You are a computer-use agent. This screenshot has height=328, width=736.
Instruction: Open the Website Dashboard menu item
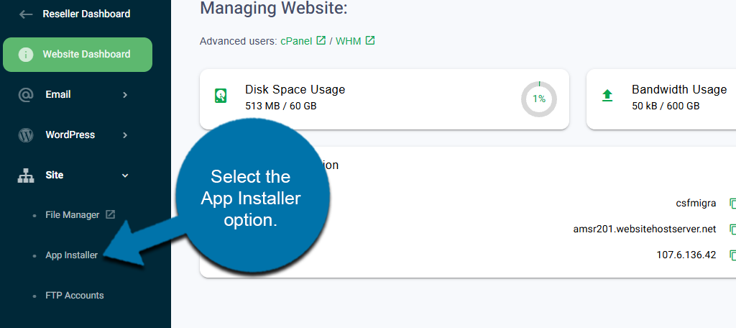coord(86,55)
